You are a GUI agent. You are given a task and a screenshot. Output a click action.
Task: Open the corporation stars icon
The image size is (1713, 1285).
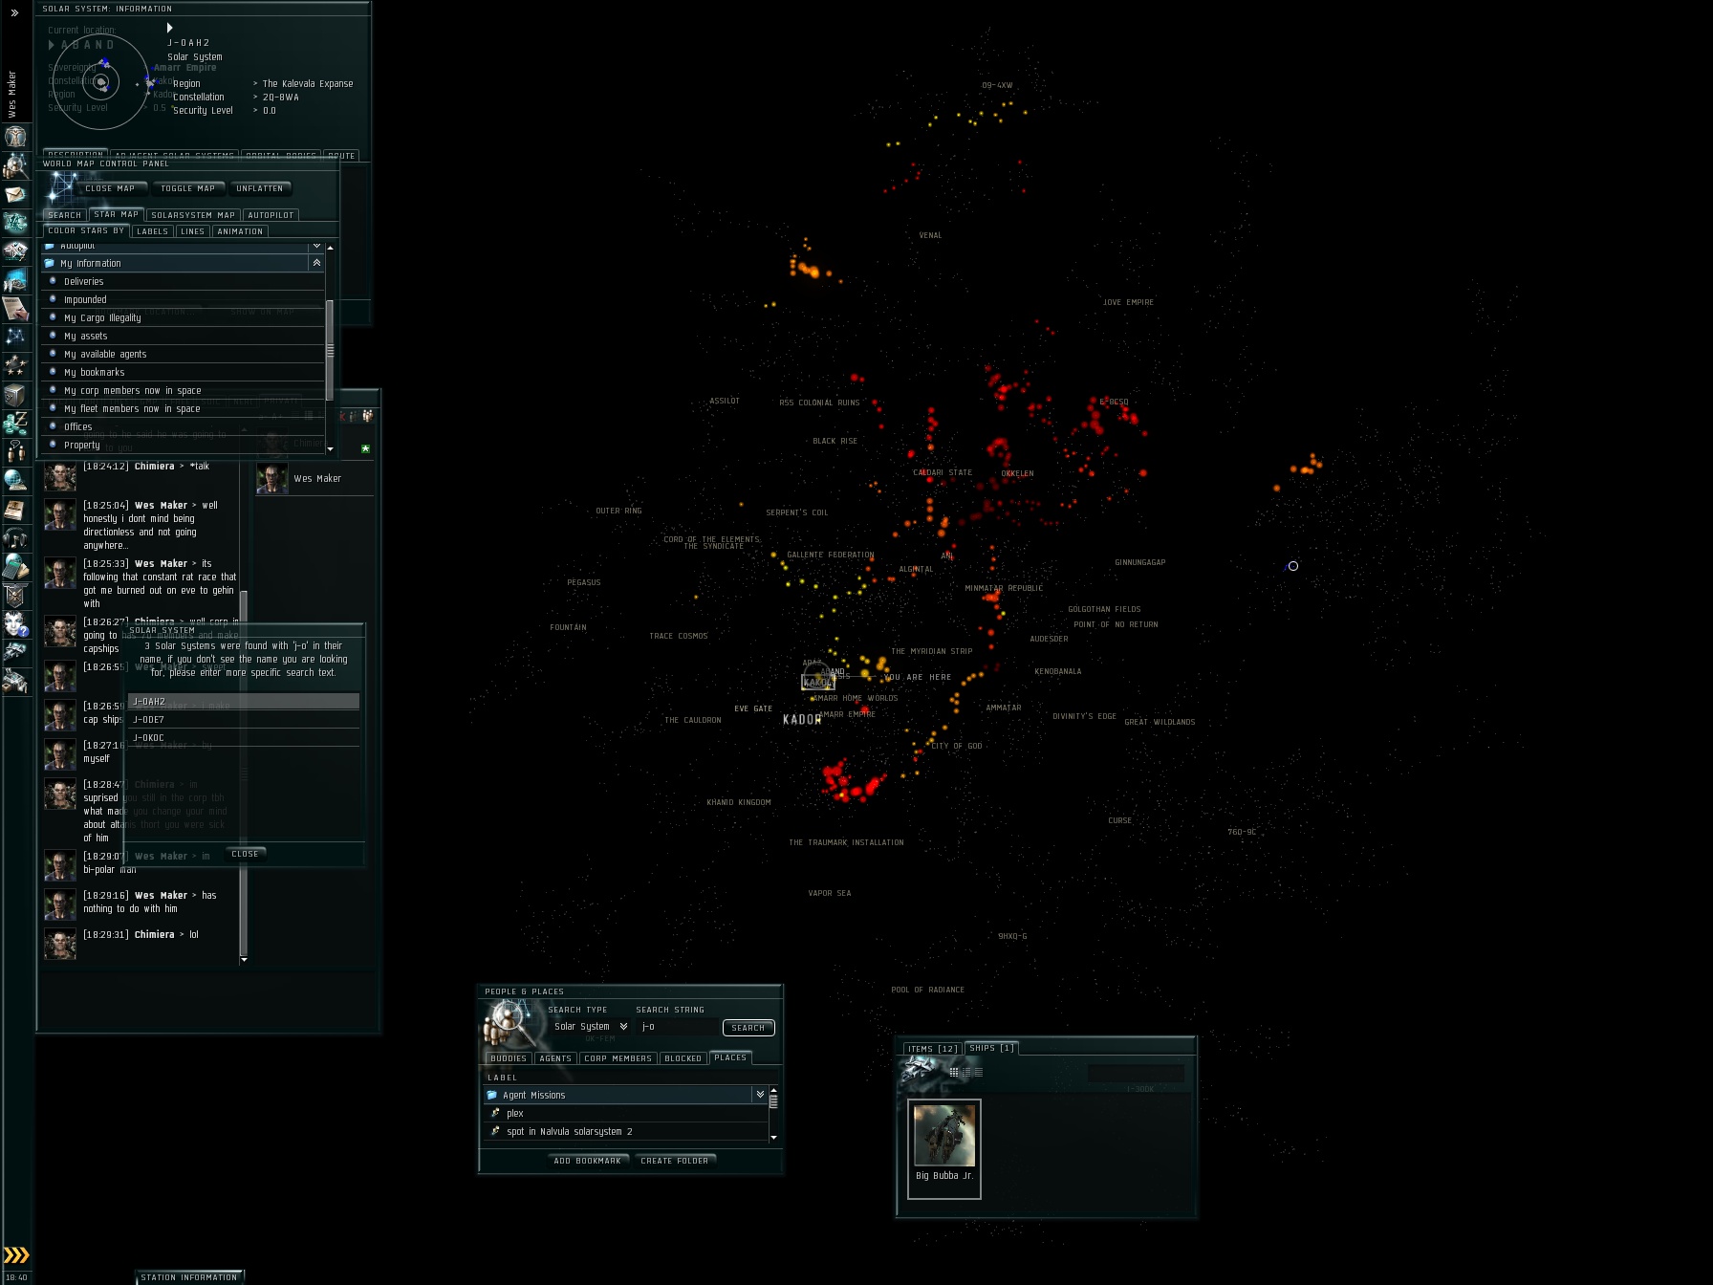15,365
